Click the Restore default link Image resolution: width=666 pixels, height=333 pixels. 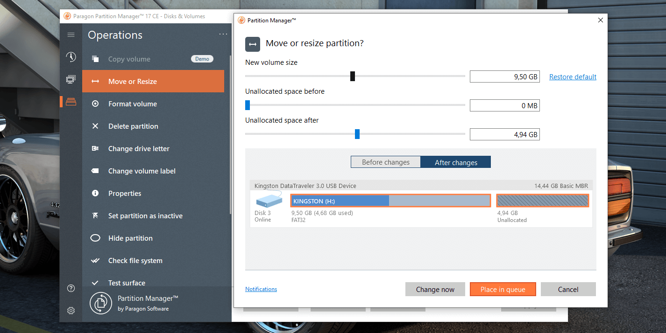pos(573,77)
